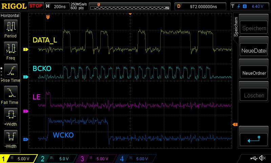The width and height of the screenshot is (271, 163).
Task: Click the trigger source channel 4 badge
Action: 245,6
